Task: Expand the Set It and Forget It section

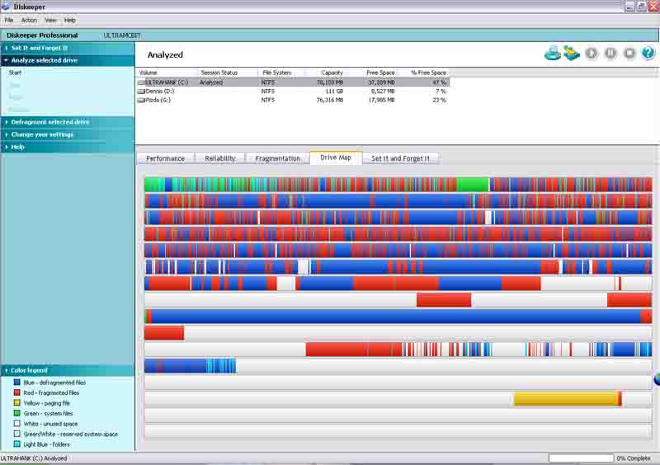Action: pyautogui.click(x=68, y=48)
